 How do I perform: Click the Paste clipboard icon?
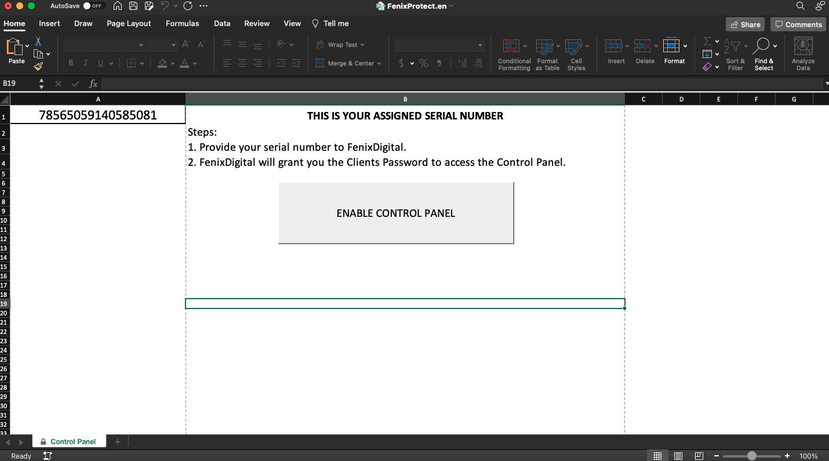[14, 47]
